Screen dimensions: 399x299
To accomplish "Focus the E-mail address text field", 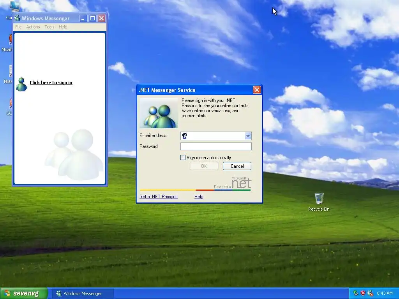I will [216, 136].
